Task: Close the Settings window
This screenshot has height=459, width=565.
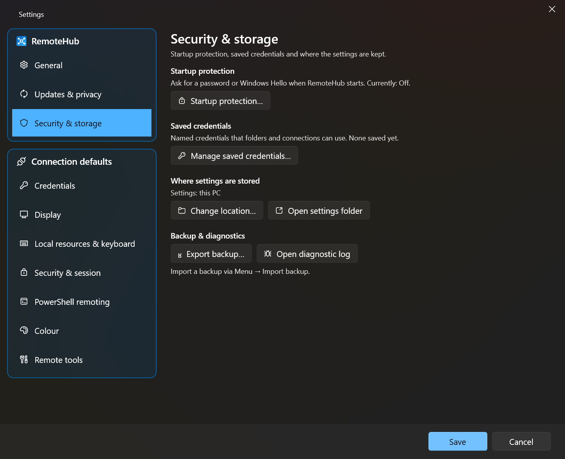Action: click(x=552, y=9)
